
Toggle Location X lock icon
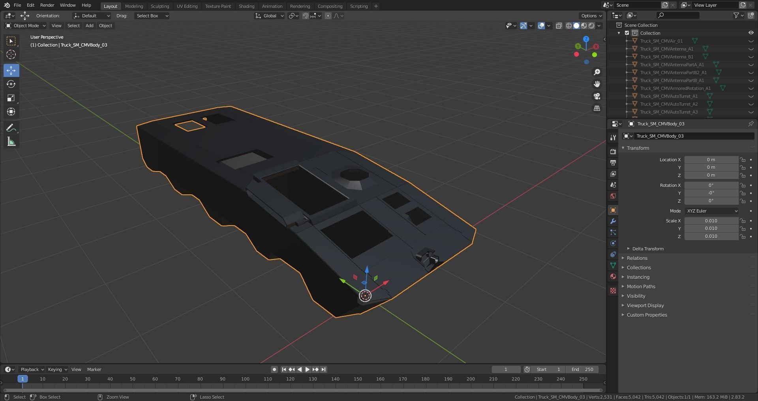(743, 160)
